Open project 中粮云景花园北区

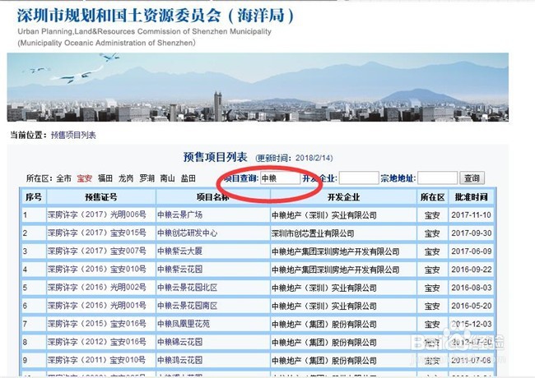tap(188, 288)
